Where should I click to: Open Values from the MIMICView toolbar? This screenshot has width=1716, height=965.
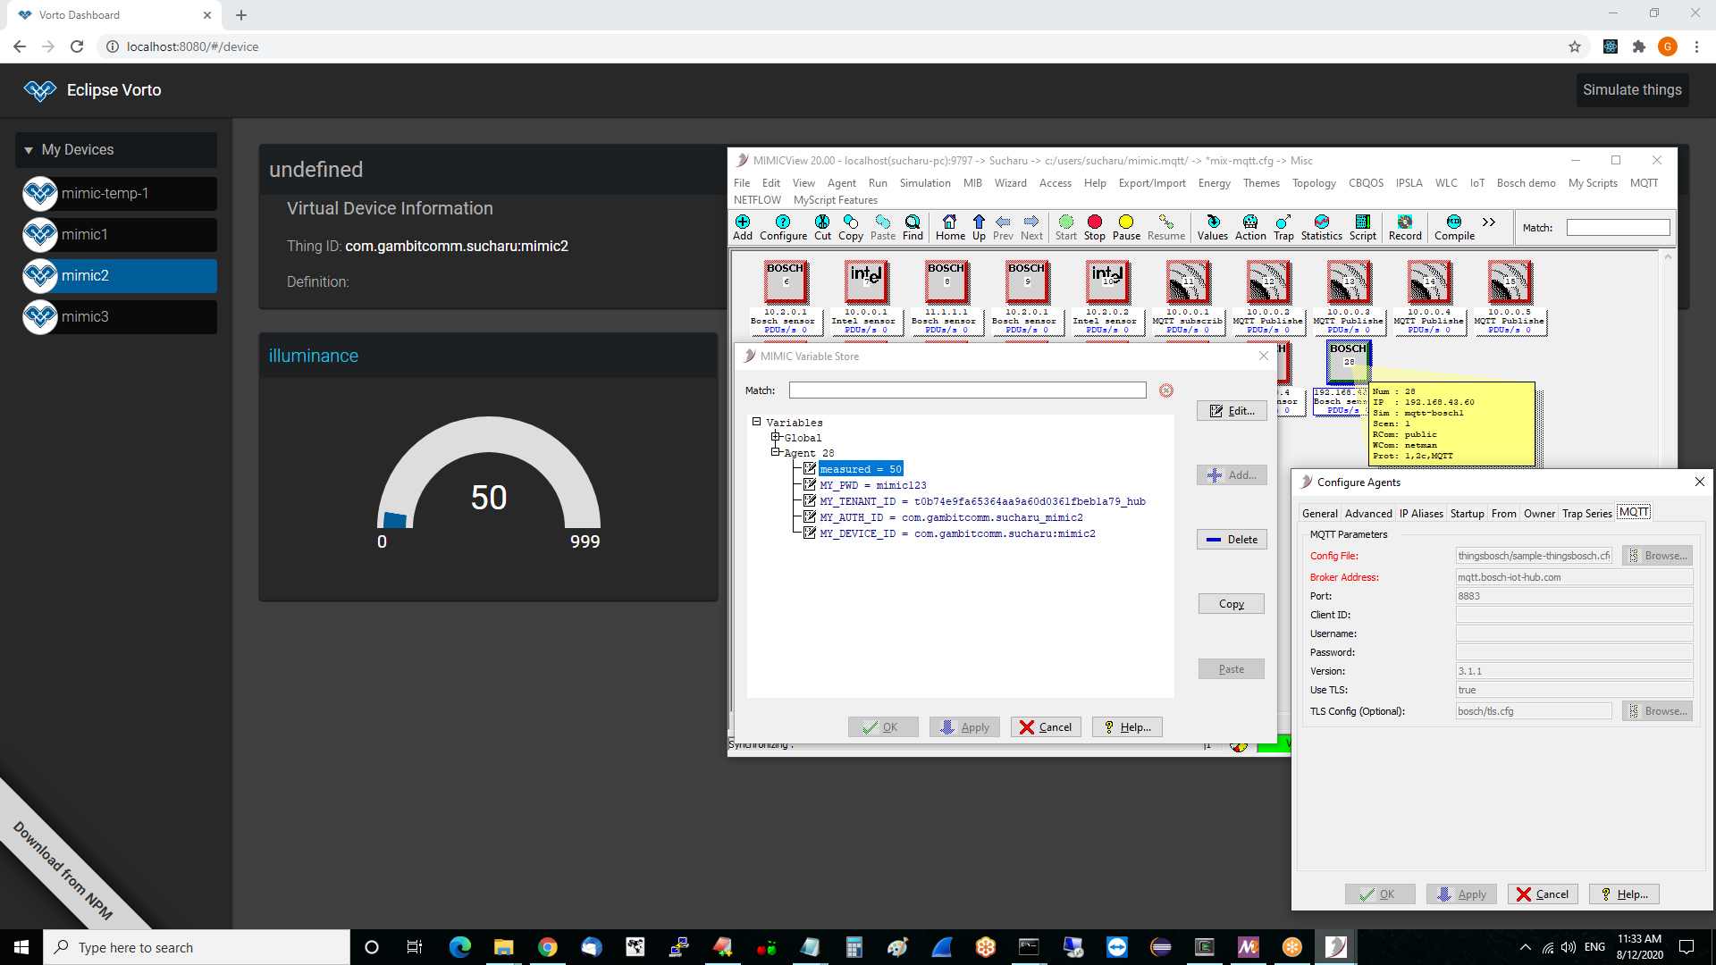click(1213, 228)
